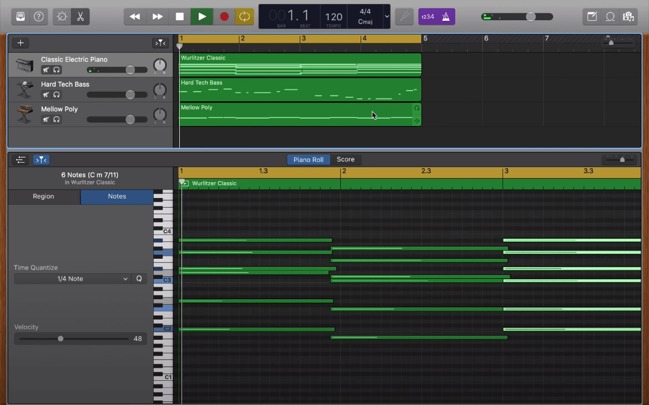Switch to the Region tab

43,196
